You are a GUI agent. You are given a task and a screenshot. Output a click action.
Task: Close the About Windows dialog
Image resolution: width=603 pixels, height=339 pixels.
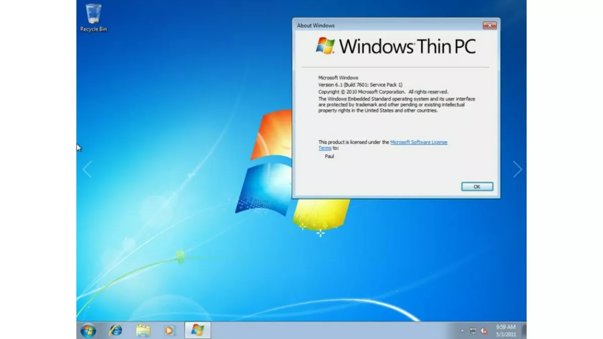489,25
